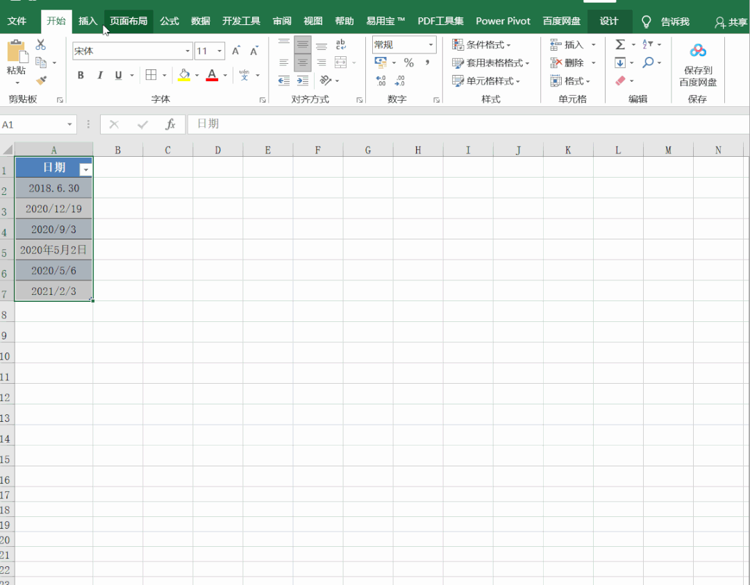Apply comma style
Image resolution: width=750 pixels, height=585 pixels.
tap(427, 62)
